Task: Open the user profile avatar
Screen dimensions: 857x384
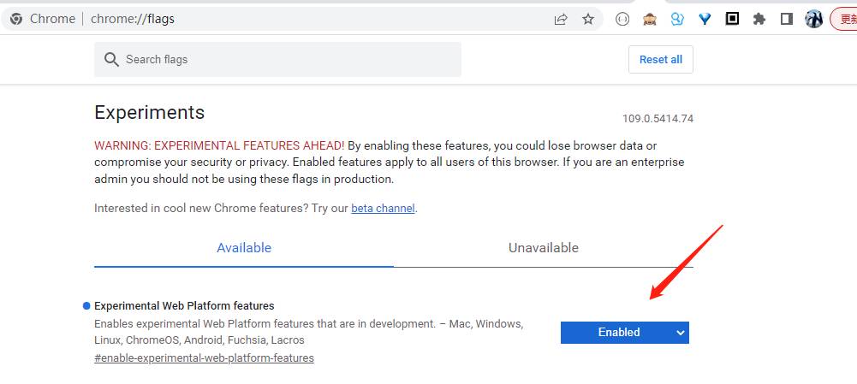Action: (x=814, y=19)
